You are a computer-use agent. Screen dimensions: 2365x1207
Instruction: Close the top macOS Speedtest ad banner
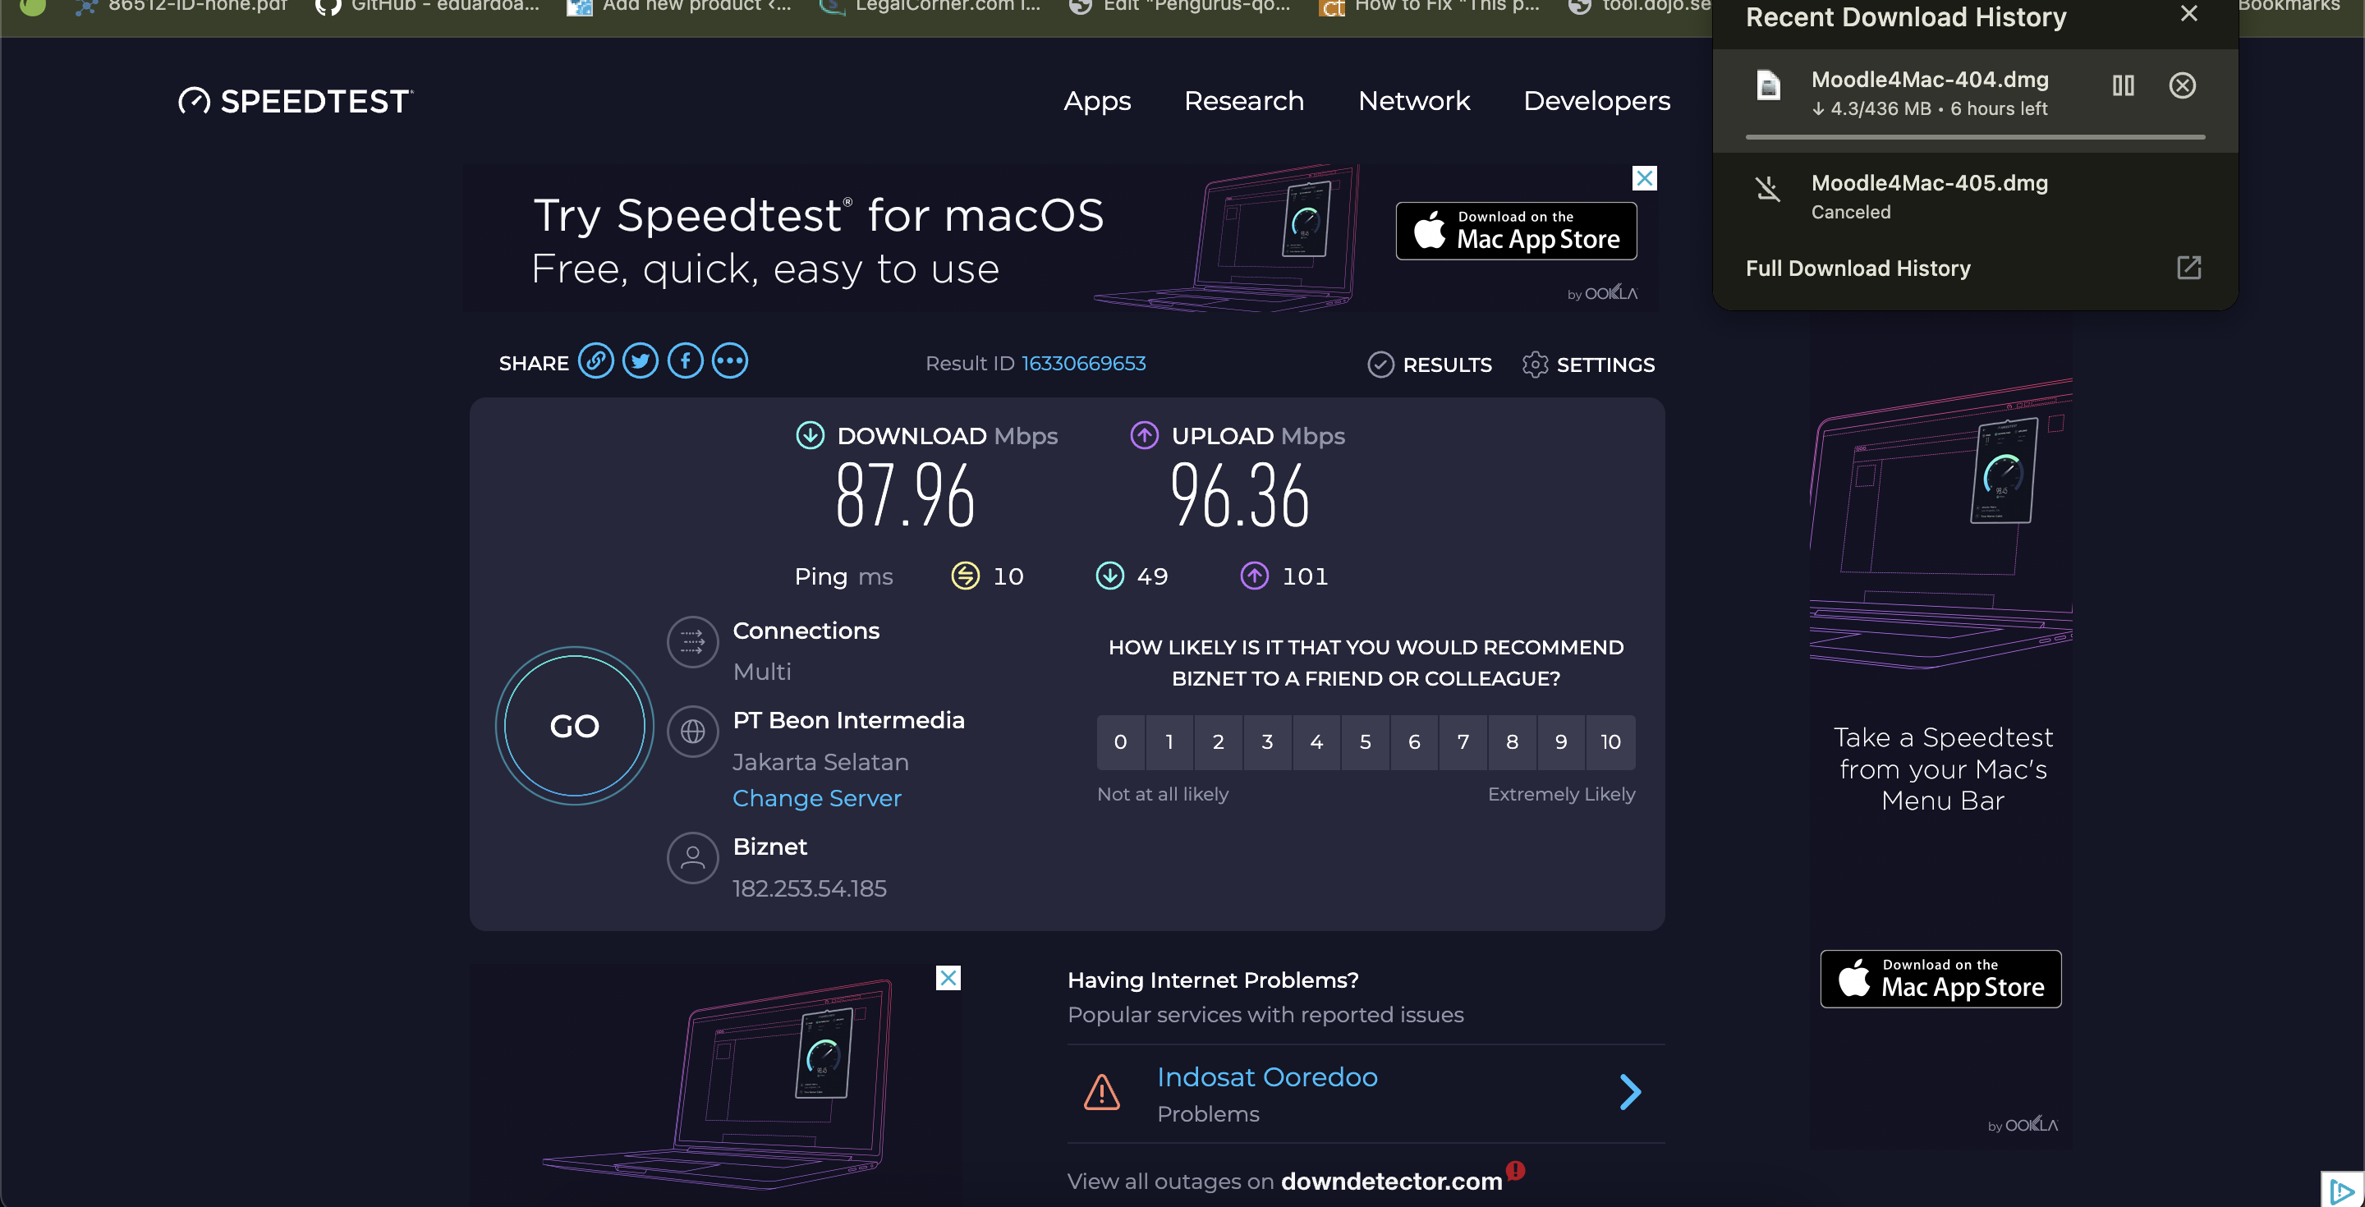[x=1644, y=178]
